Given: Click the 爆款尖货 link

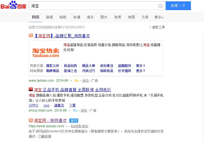Looking at the screenshot, I should tap(53, 66).
